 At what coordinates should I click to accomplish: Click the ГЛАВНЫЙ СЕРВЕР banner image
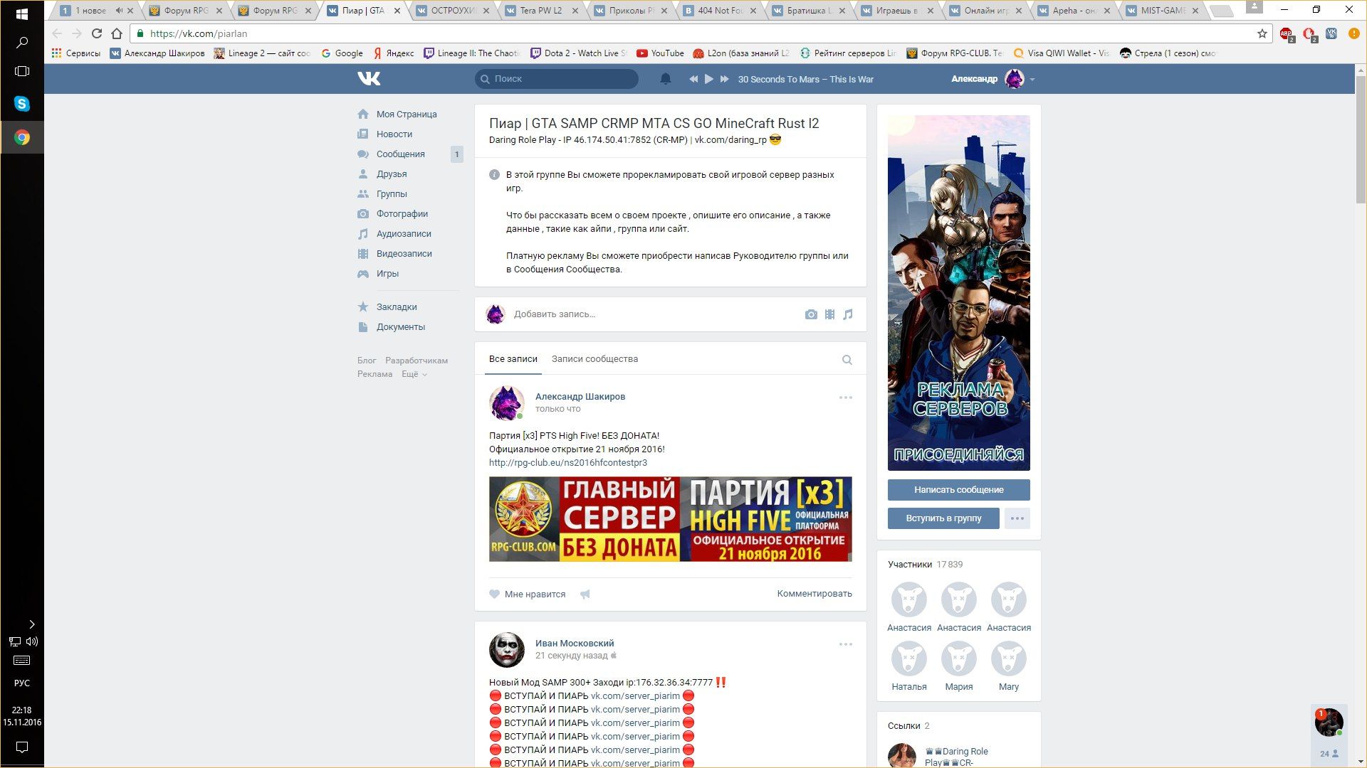pyautogui.click(x=670, y=519)
